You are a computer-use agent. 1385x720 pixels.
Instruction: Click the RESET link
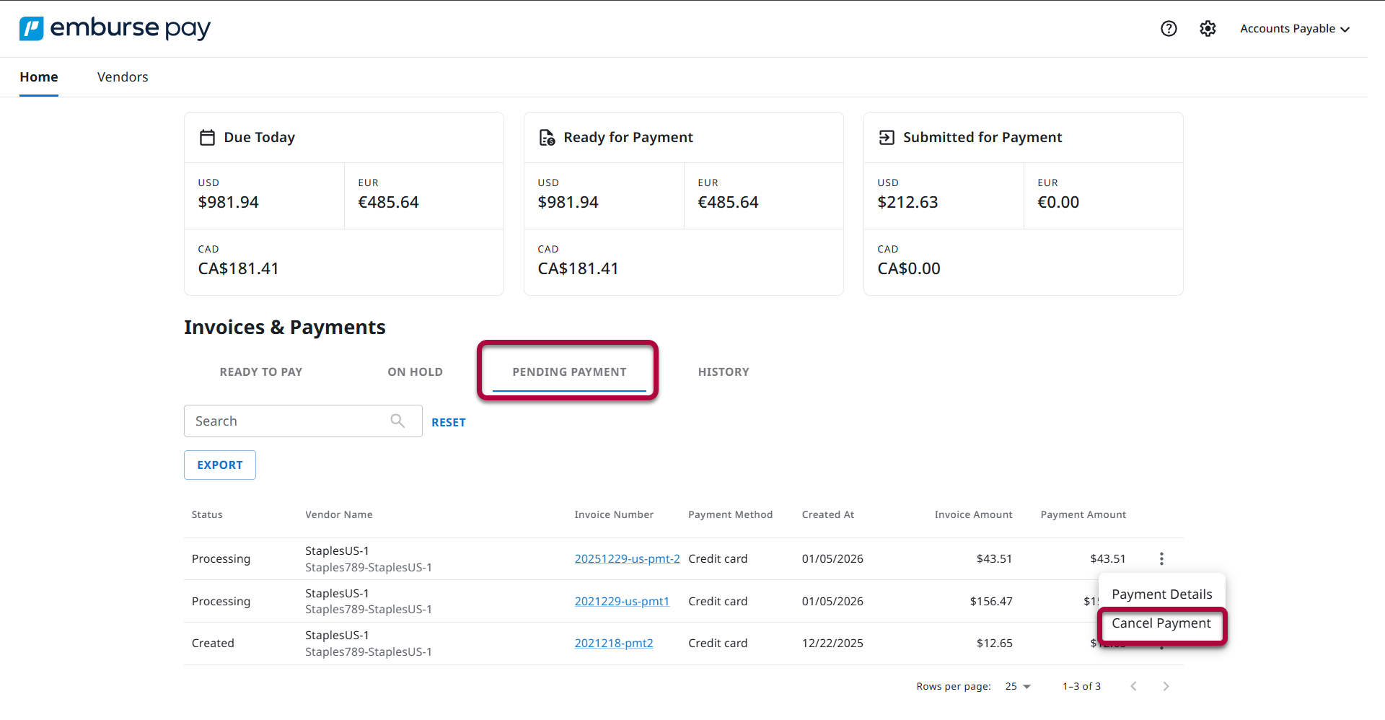click(x=448, y=422)
